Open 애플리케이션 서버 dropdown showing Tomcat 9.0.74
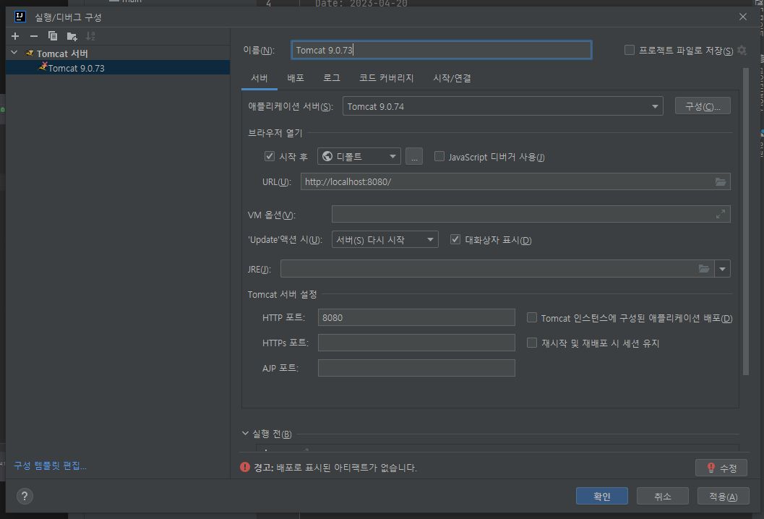This screenshot has width=764, height=519. [502, 106]
